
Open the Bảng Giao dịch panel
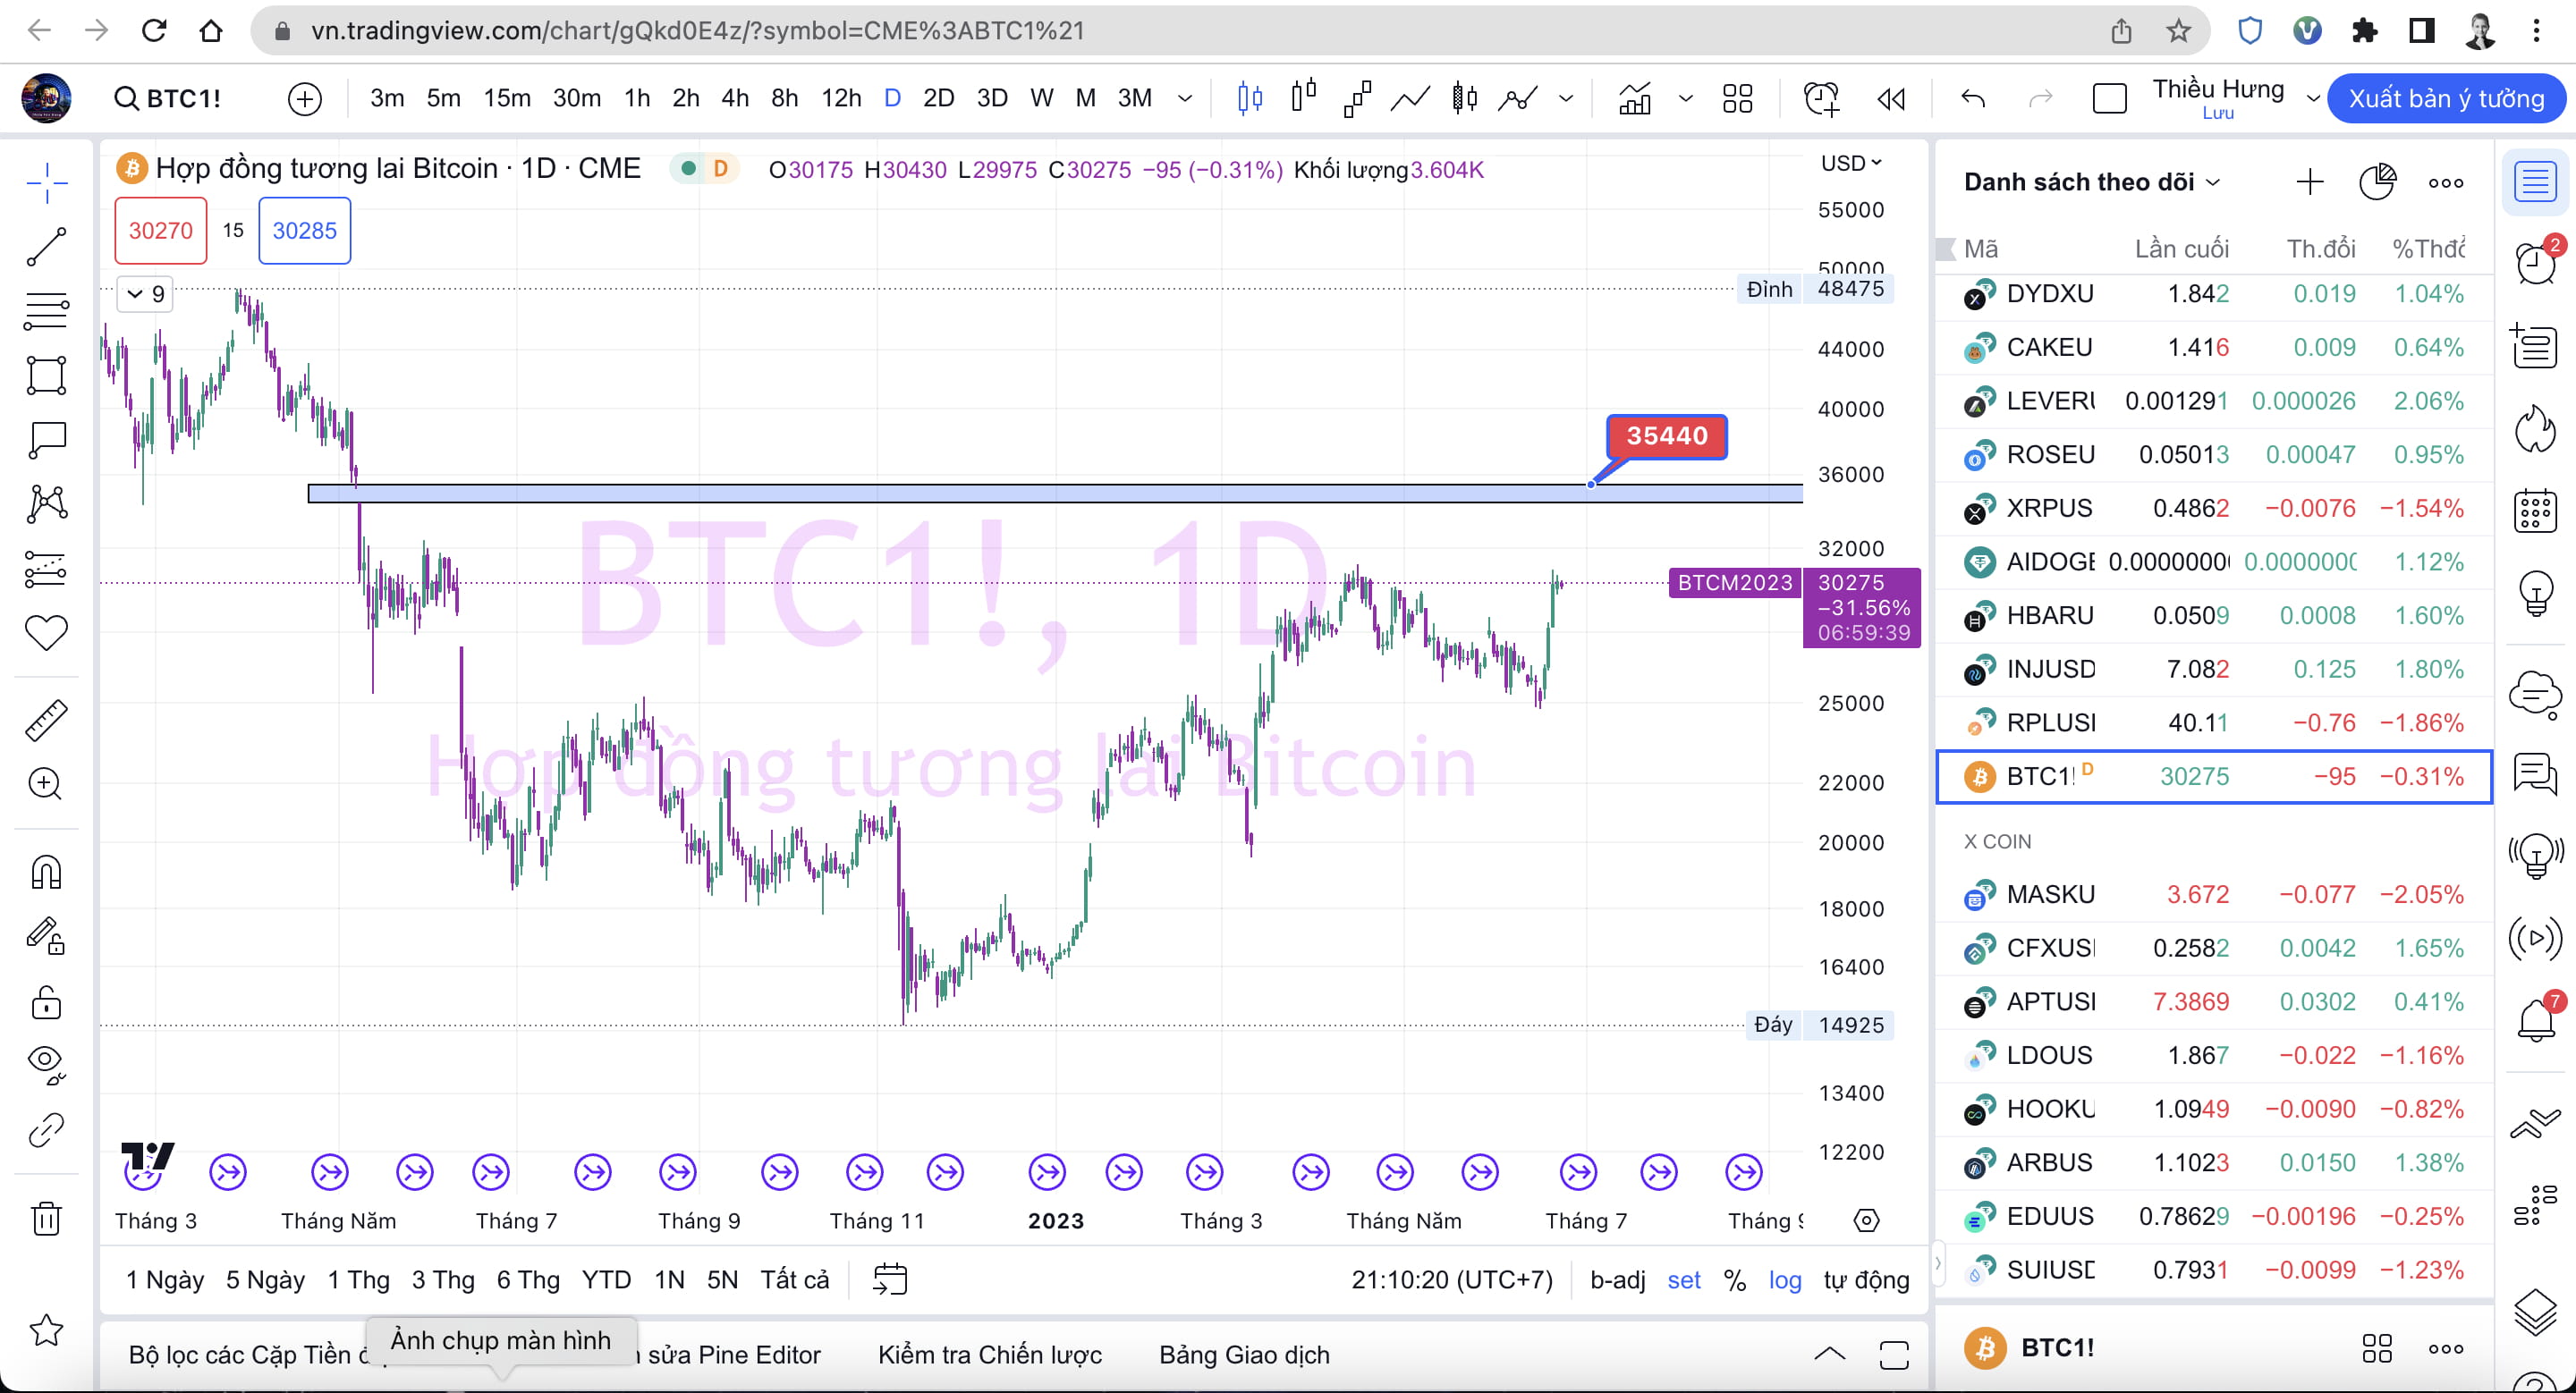click(x=1243, y=1355)
